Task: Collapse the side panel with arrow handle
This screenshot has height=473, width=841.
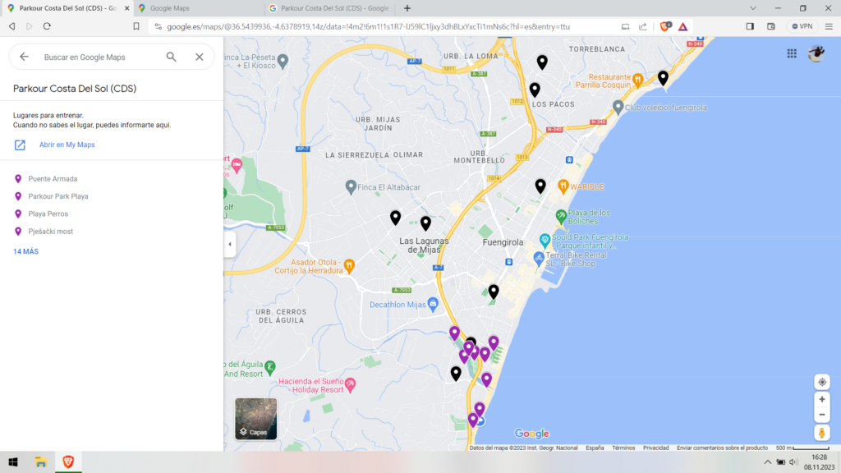Action: (230, 244)
